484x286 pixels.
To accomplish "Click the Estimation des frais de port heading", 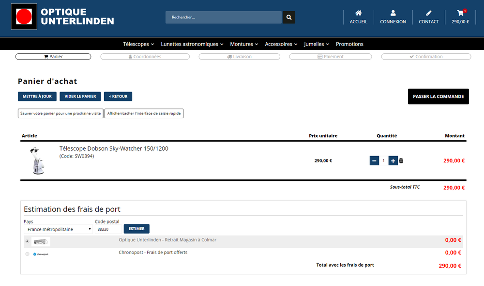I will pos(72,209).
